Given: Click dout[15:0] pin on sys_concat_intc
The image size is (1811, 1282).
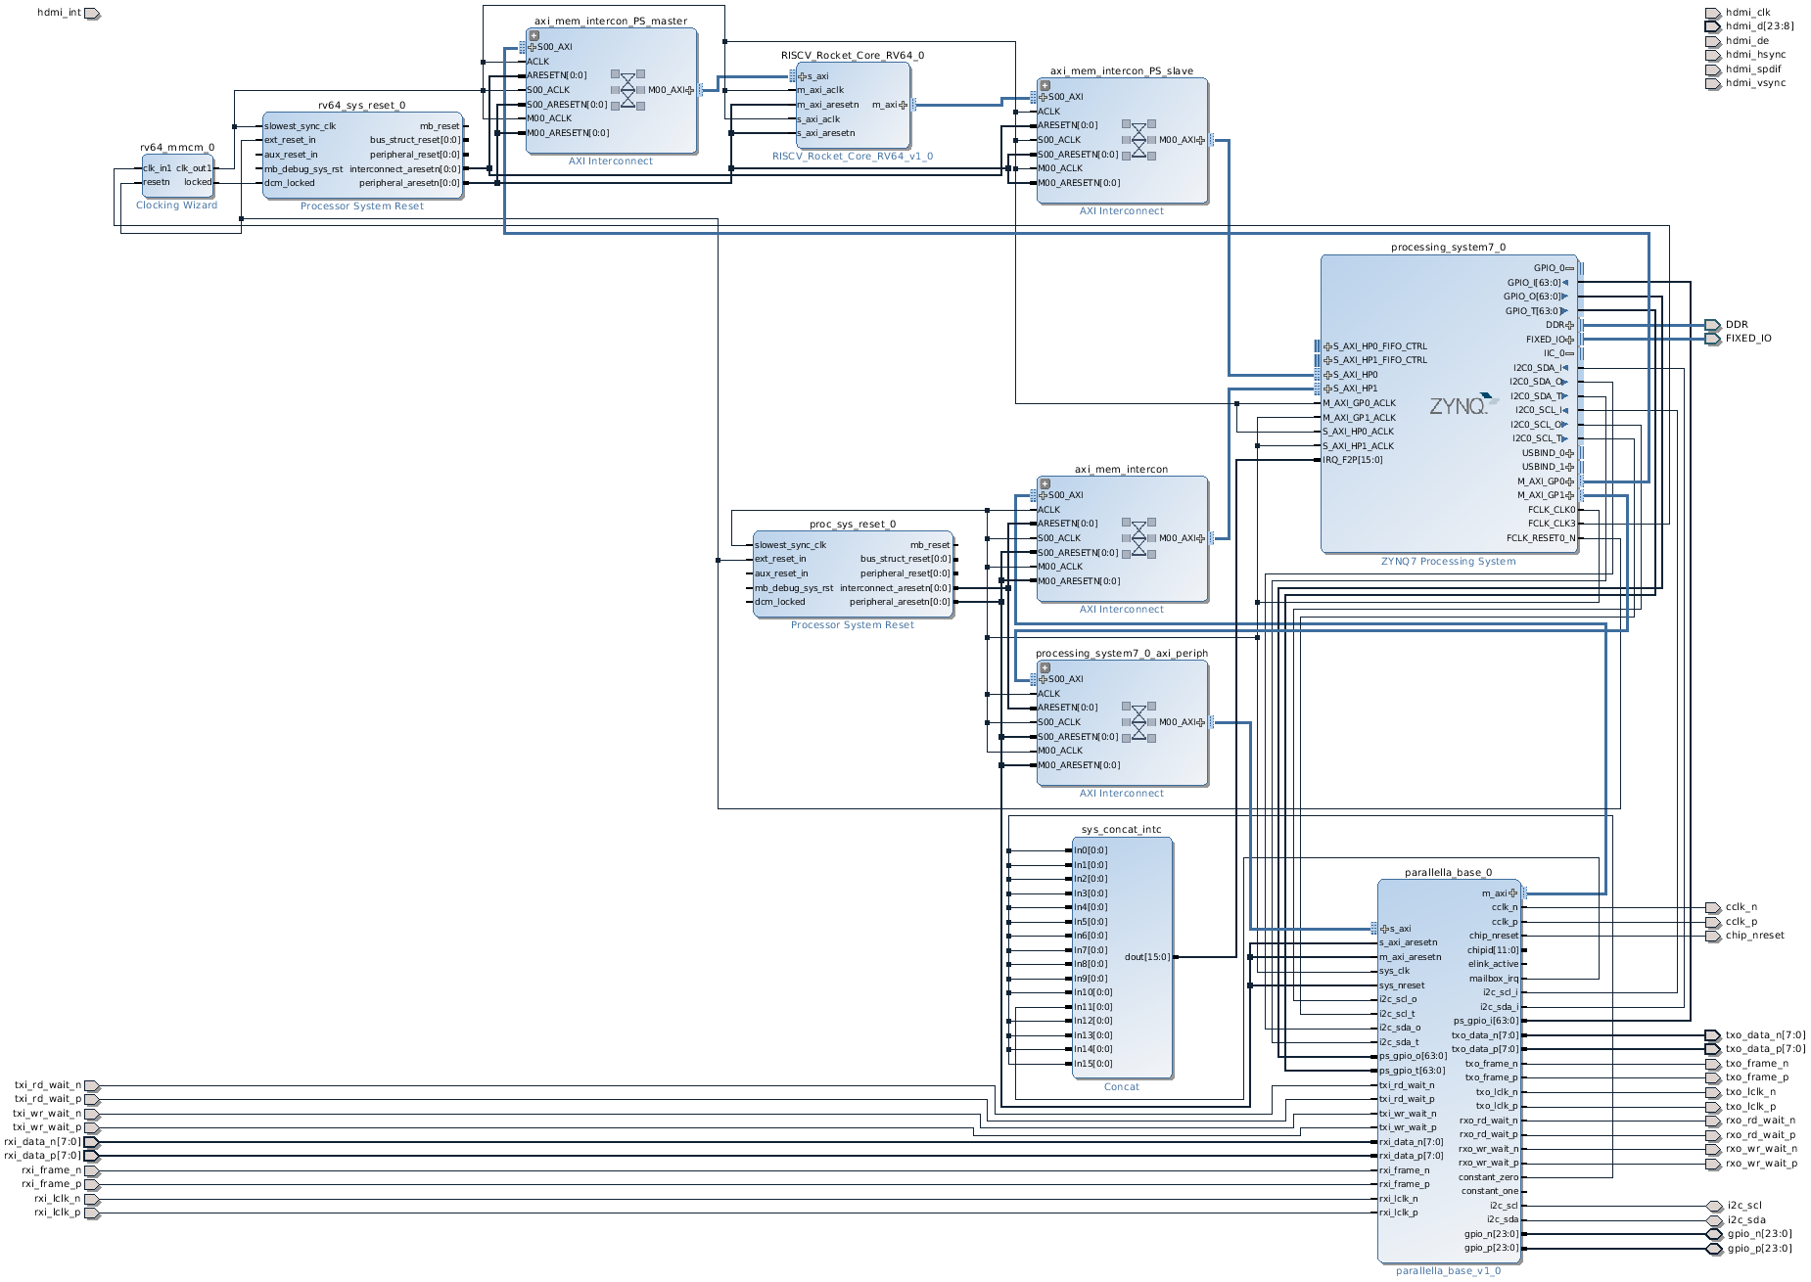Looking at the screenshot, I should [1147, 957].
